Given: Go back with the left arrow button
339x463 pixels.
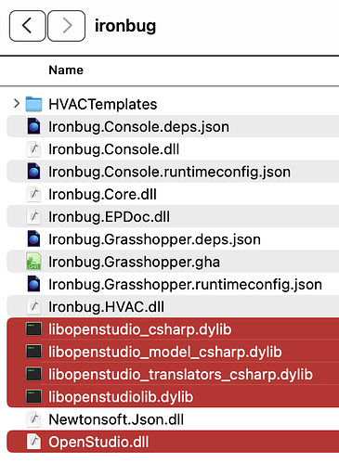Looking at the screenshot, I should (x=28, y=26).
